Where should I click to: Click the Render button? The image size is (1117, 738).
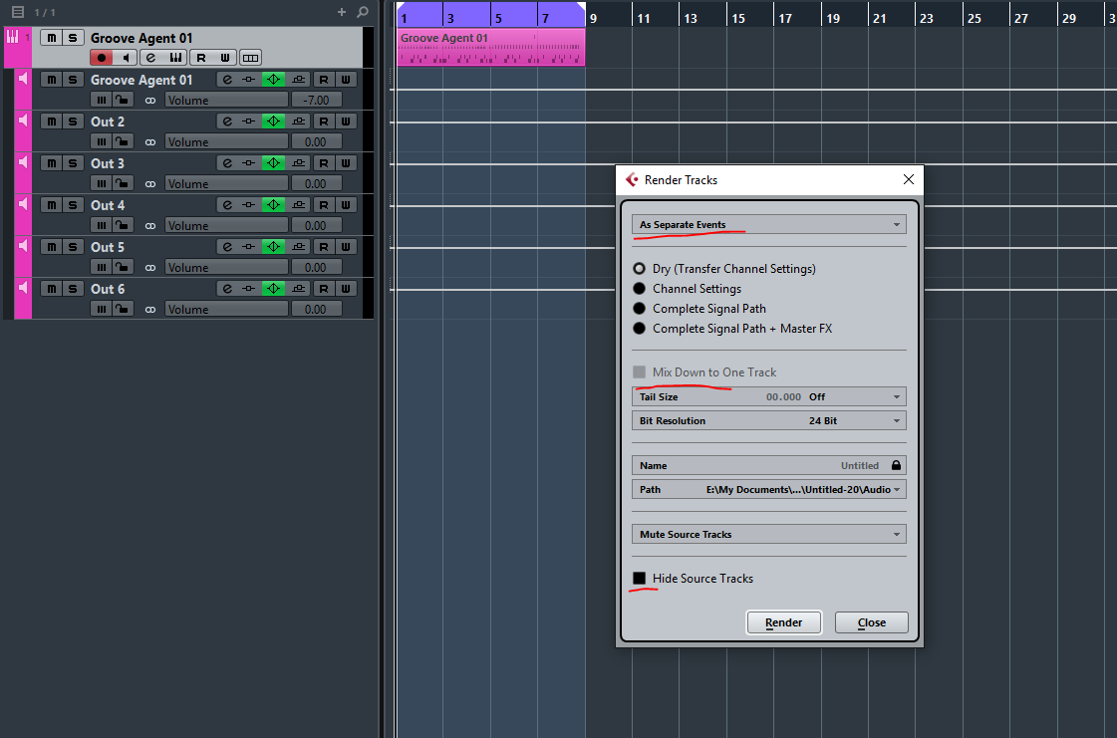(783, 622)
